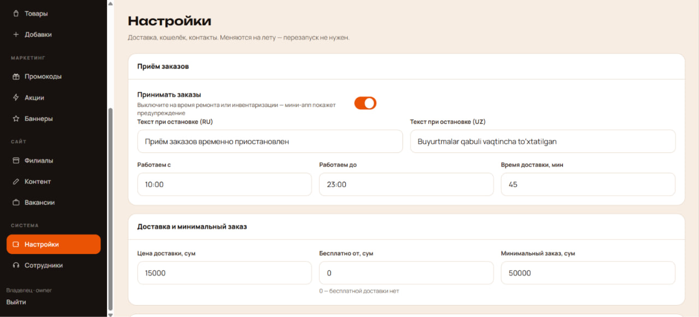
Task: Open the Баннеры section
Action: [x=54, y=119]
